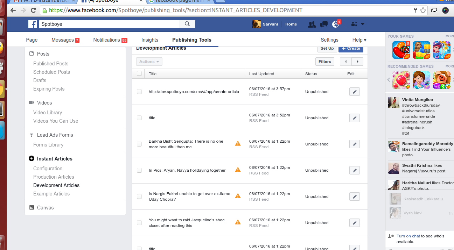Switch to the Insights tab
454x250 pixels.
coord(150,40)
